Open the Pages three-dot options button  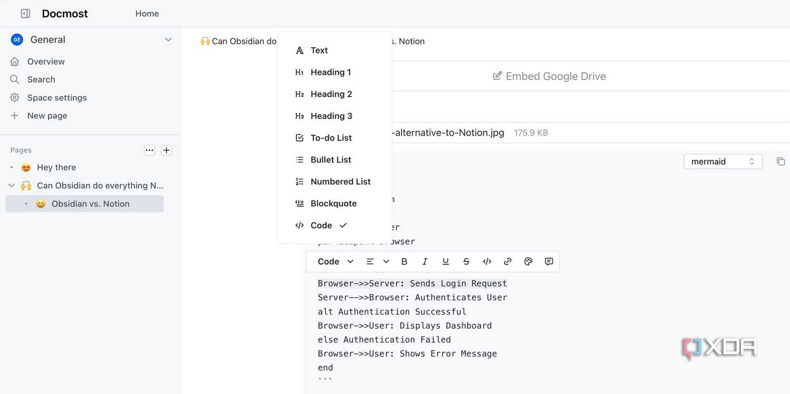pyautogui.click(x=150, y=150)
